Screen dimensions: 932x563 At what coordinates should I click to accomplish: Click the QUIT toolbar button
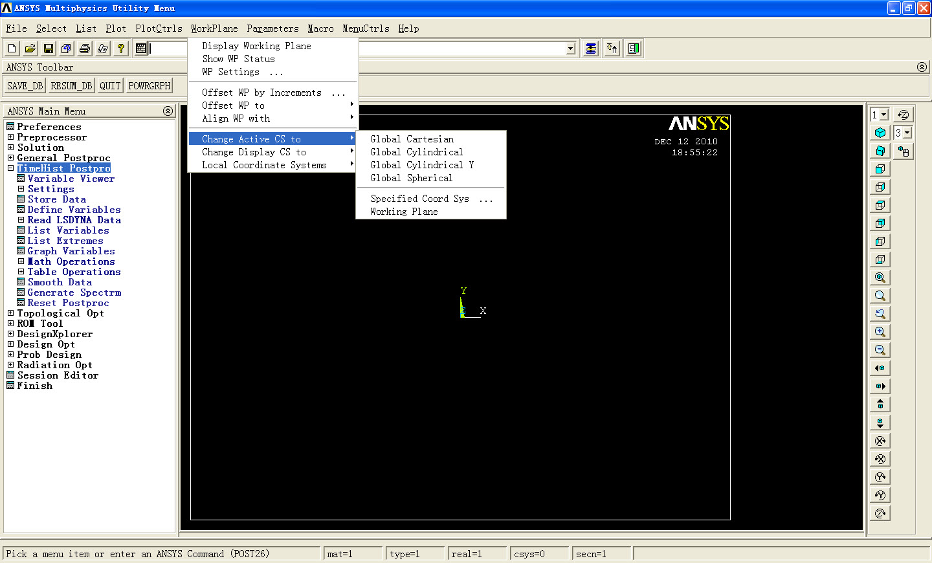110,85
